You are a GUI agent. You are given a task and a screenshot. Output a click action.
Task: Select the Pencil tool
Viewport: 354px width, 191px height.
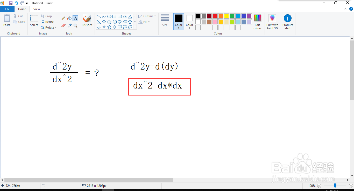[x=63, y=18]
